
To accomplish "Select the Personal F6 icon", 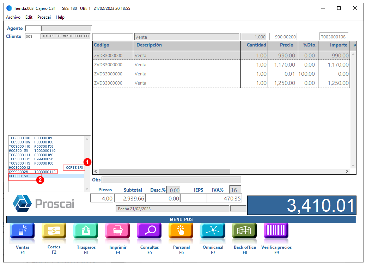I will (181, 230).
